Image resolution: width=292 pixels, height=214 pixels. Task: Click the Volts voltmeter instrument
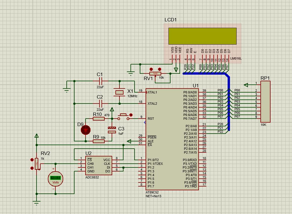pos(55,179)
